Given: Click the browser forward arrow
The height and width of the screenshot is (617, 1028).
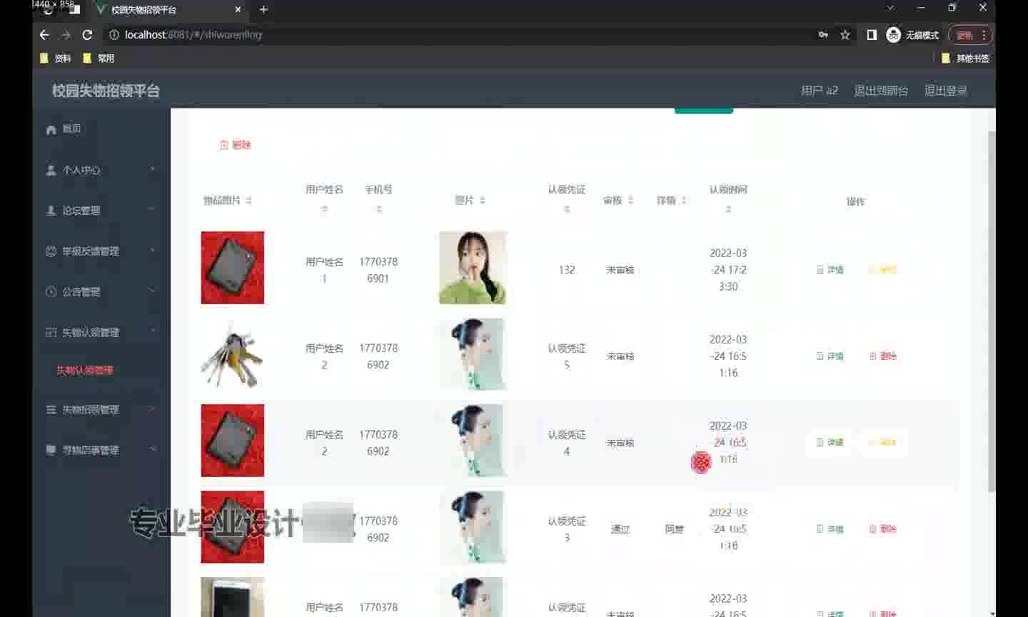Looking at the screenshot, I should (66, 35).
